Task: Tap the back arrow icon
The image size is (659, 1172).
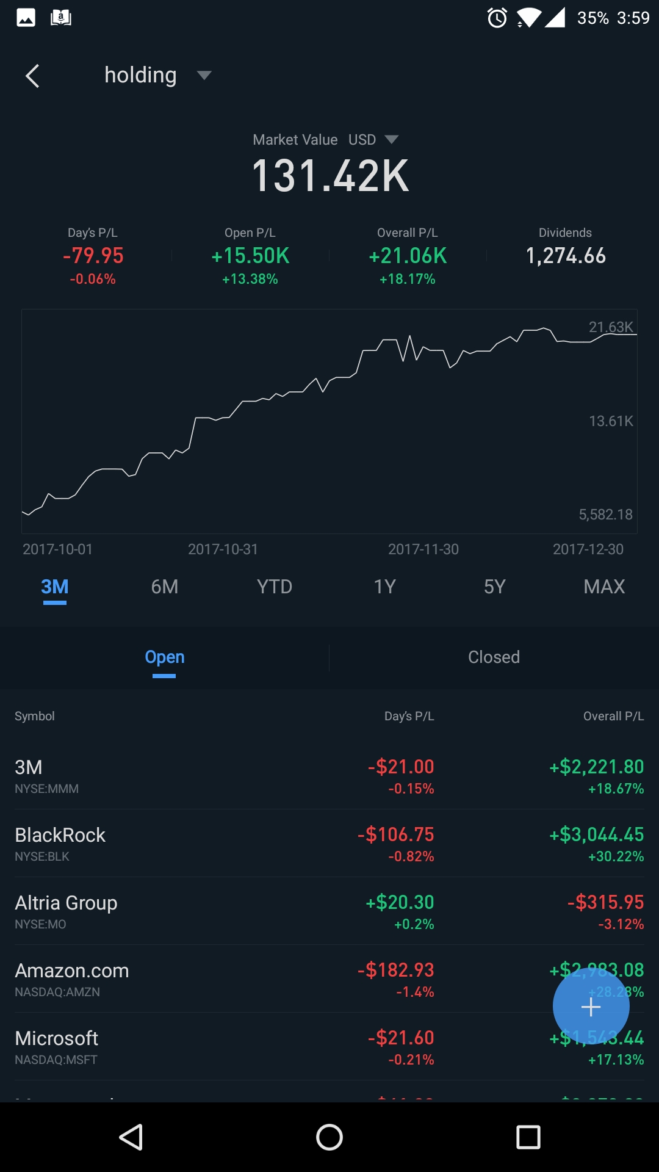Action: [x=32, y=76]
